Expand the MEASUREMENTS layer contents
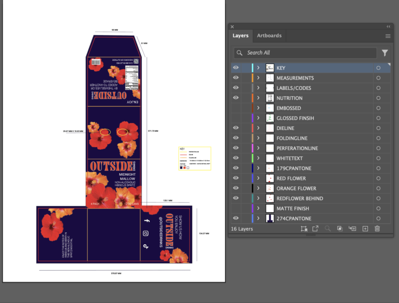The image size is (399, 303). 258,77
